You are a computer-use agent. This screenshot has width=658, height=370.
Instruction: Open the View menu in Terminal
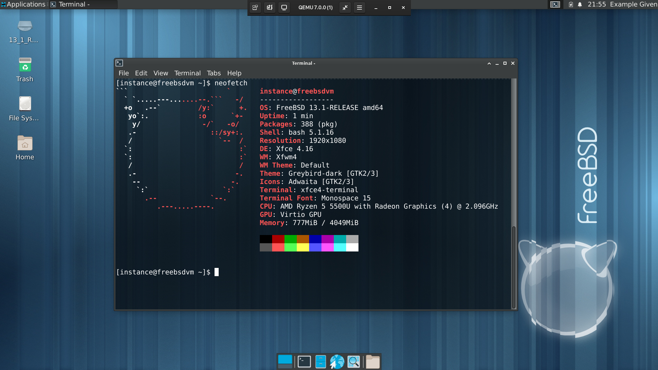click(x=161, y=73)
